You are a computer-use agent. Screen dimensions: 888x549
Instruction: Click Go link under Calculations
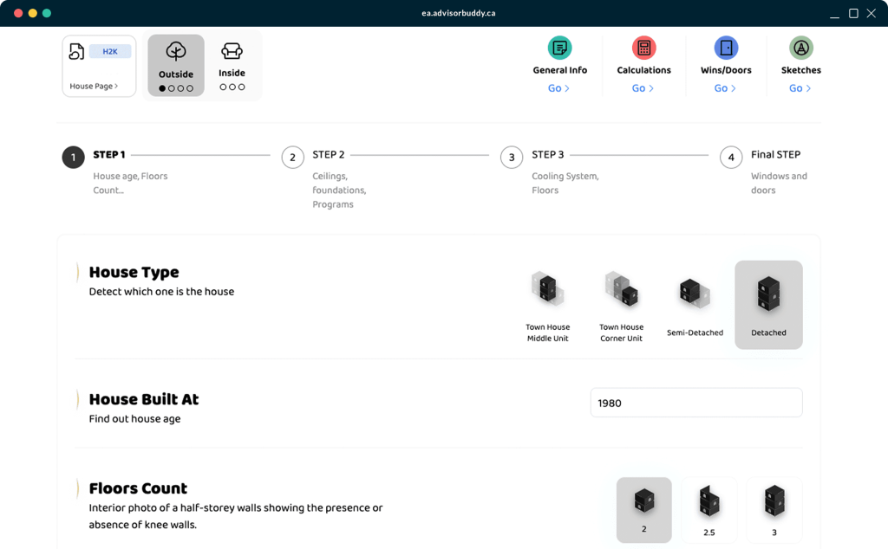[643, 88]
